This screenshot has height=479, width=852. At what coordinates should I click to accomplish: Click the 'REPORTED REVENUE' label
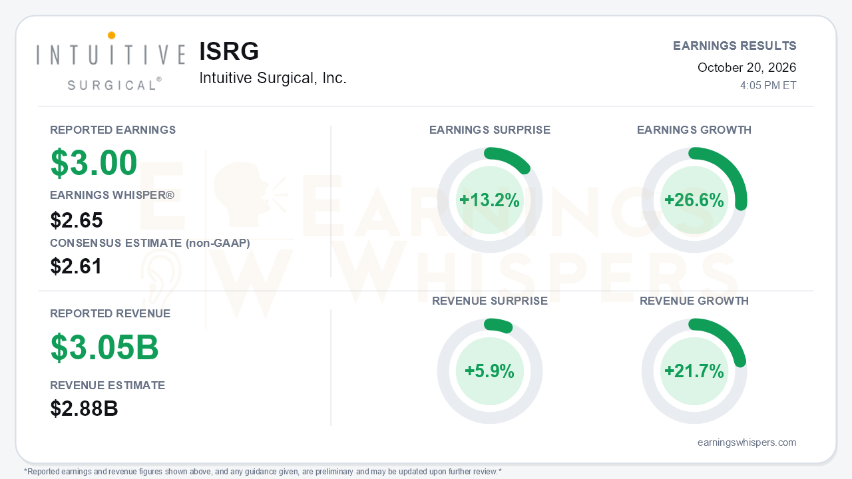[x=110, y=313]
